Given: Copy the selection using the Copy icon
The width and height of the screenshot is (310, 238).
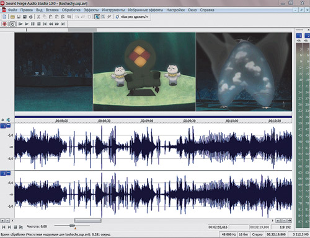Looking at the screenshot, I should [x=45, y=17].
